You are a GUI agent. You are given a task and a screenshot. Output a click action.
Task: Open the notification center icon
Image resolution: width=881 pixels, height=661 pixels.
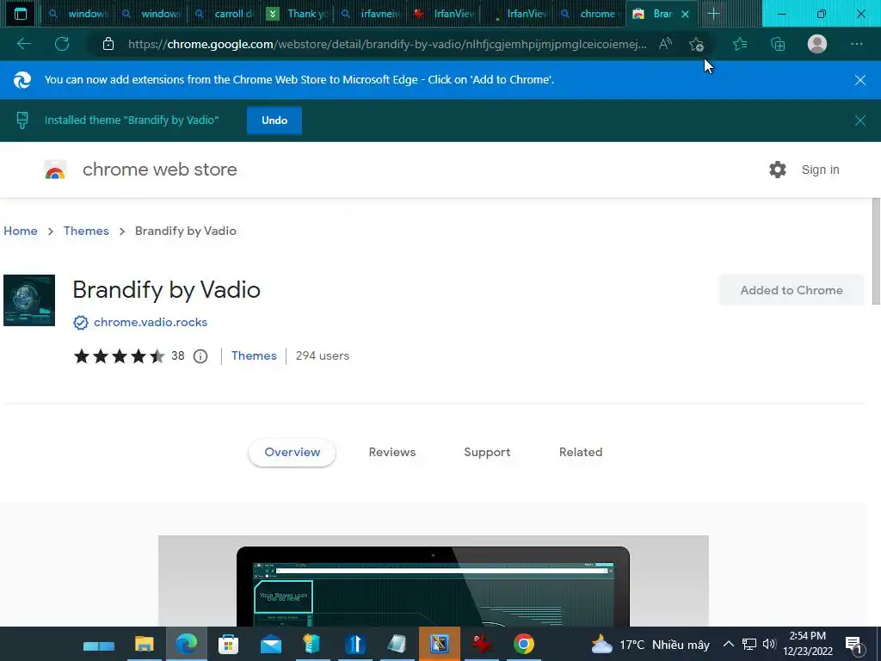pos(853,644)
